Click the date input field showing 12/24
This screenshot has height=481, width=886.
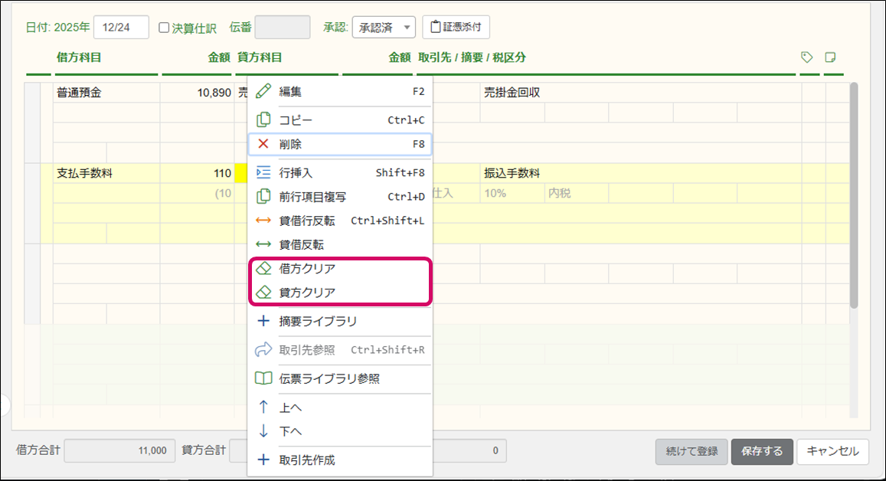121,28
